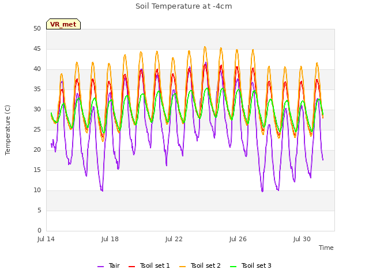This screenshot has width=369, height=277.
Task: Click the purple Tair legend swatch
Action: point(100,267)
